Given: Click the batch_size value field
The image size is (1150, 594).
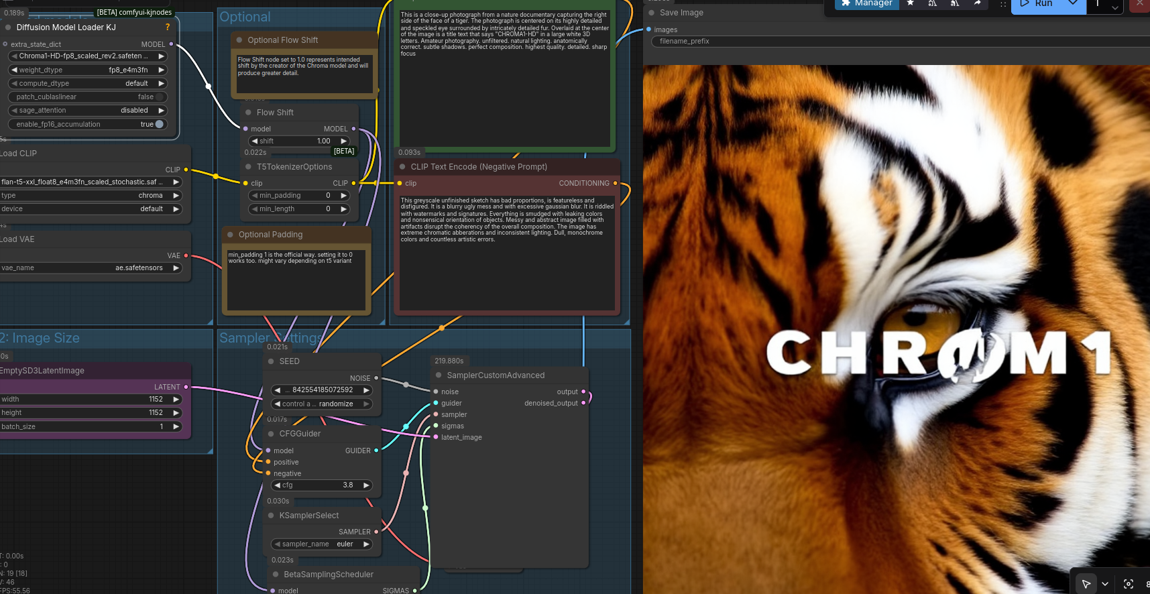Looking at the screenshot, I should [x=91, y=426].
